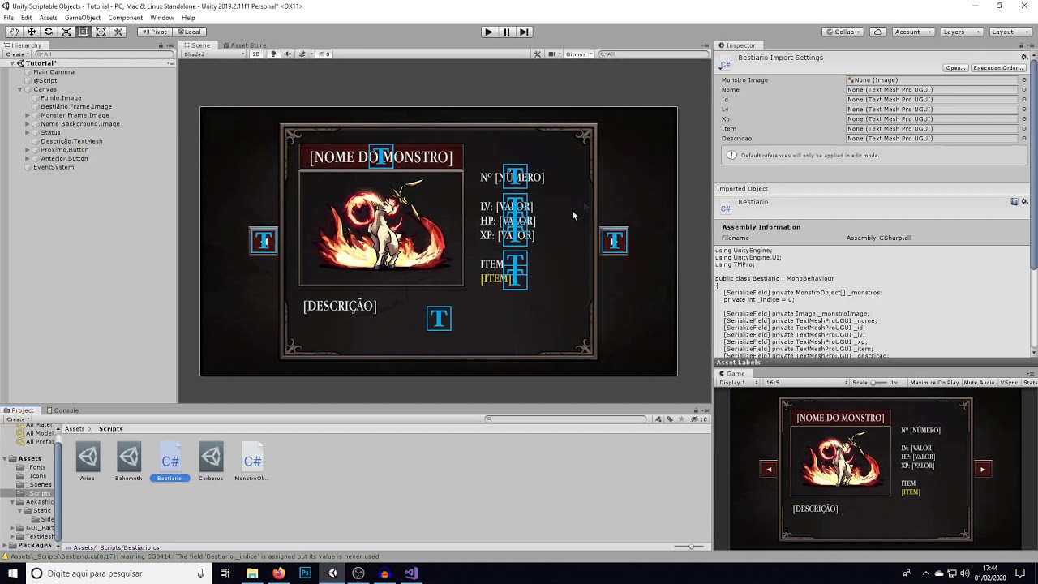Select the Rotate tool

[x=49, y=32]
